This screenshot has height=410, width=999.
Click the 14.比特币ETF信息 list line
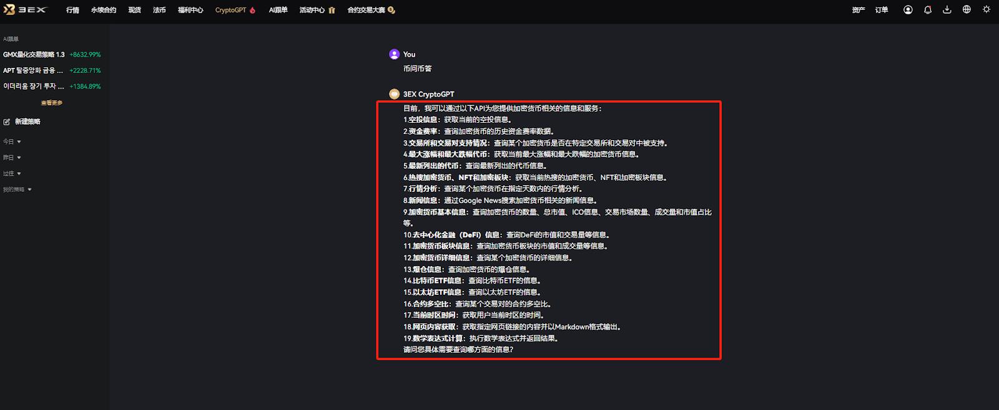473,281
